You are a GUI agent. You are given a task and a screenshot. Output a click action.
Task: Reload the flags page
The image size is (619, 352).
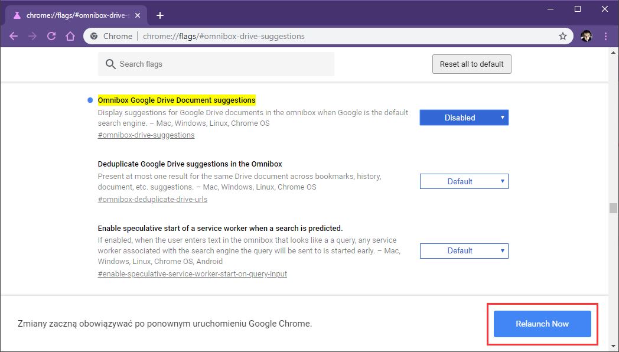click(51, 36)
